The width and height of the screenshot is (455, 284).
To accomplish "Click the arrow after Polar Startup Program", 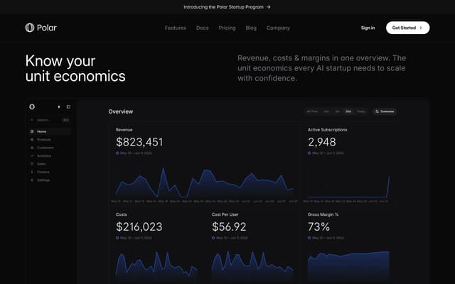I will point(269,7).
